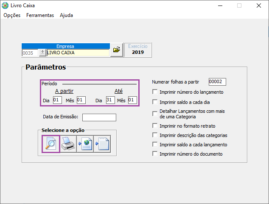Click the 'Data de Emissão:' label
269x204 pixels.
pos(60,117)
